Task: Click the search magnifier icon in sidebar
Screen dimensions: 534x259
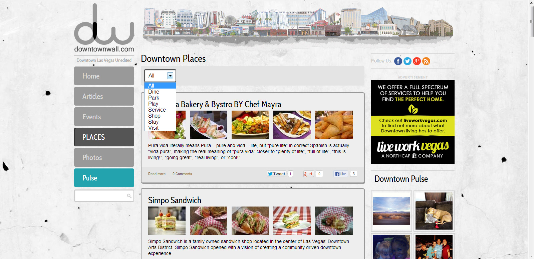Action: pos(129,196)
